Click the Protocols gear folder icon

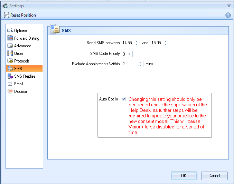click(10, 61)
